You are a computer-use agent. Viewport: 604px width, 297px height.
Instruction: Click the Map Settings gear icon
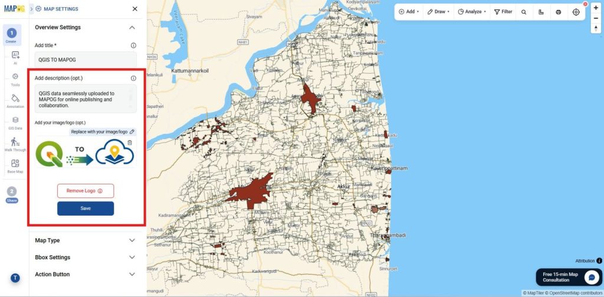(x=38, y=9)
